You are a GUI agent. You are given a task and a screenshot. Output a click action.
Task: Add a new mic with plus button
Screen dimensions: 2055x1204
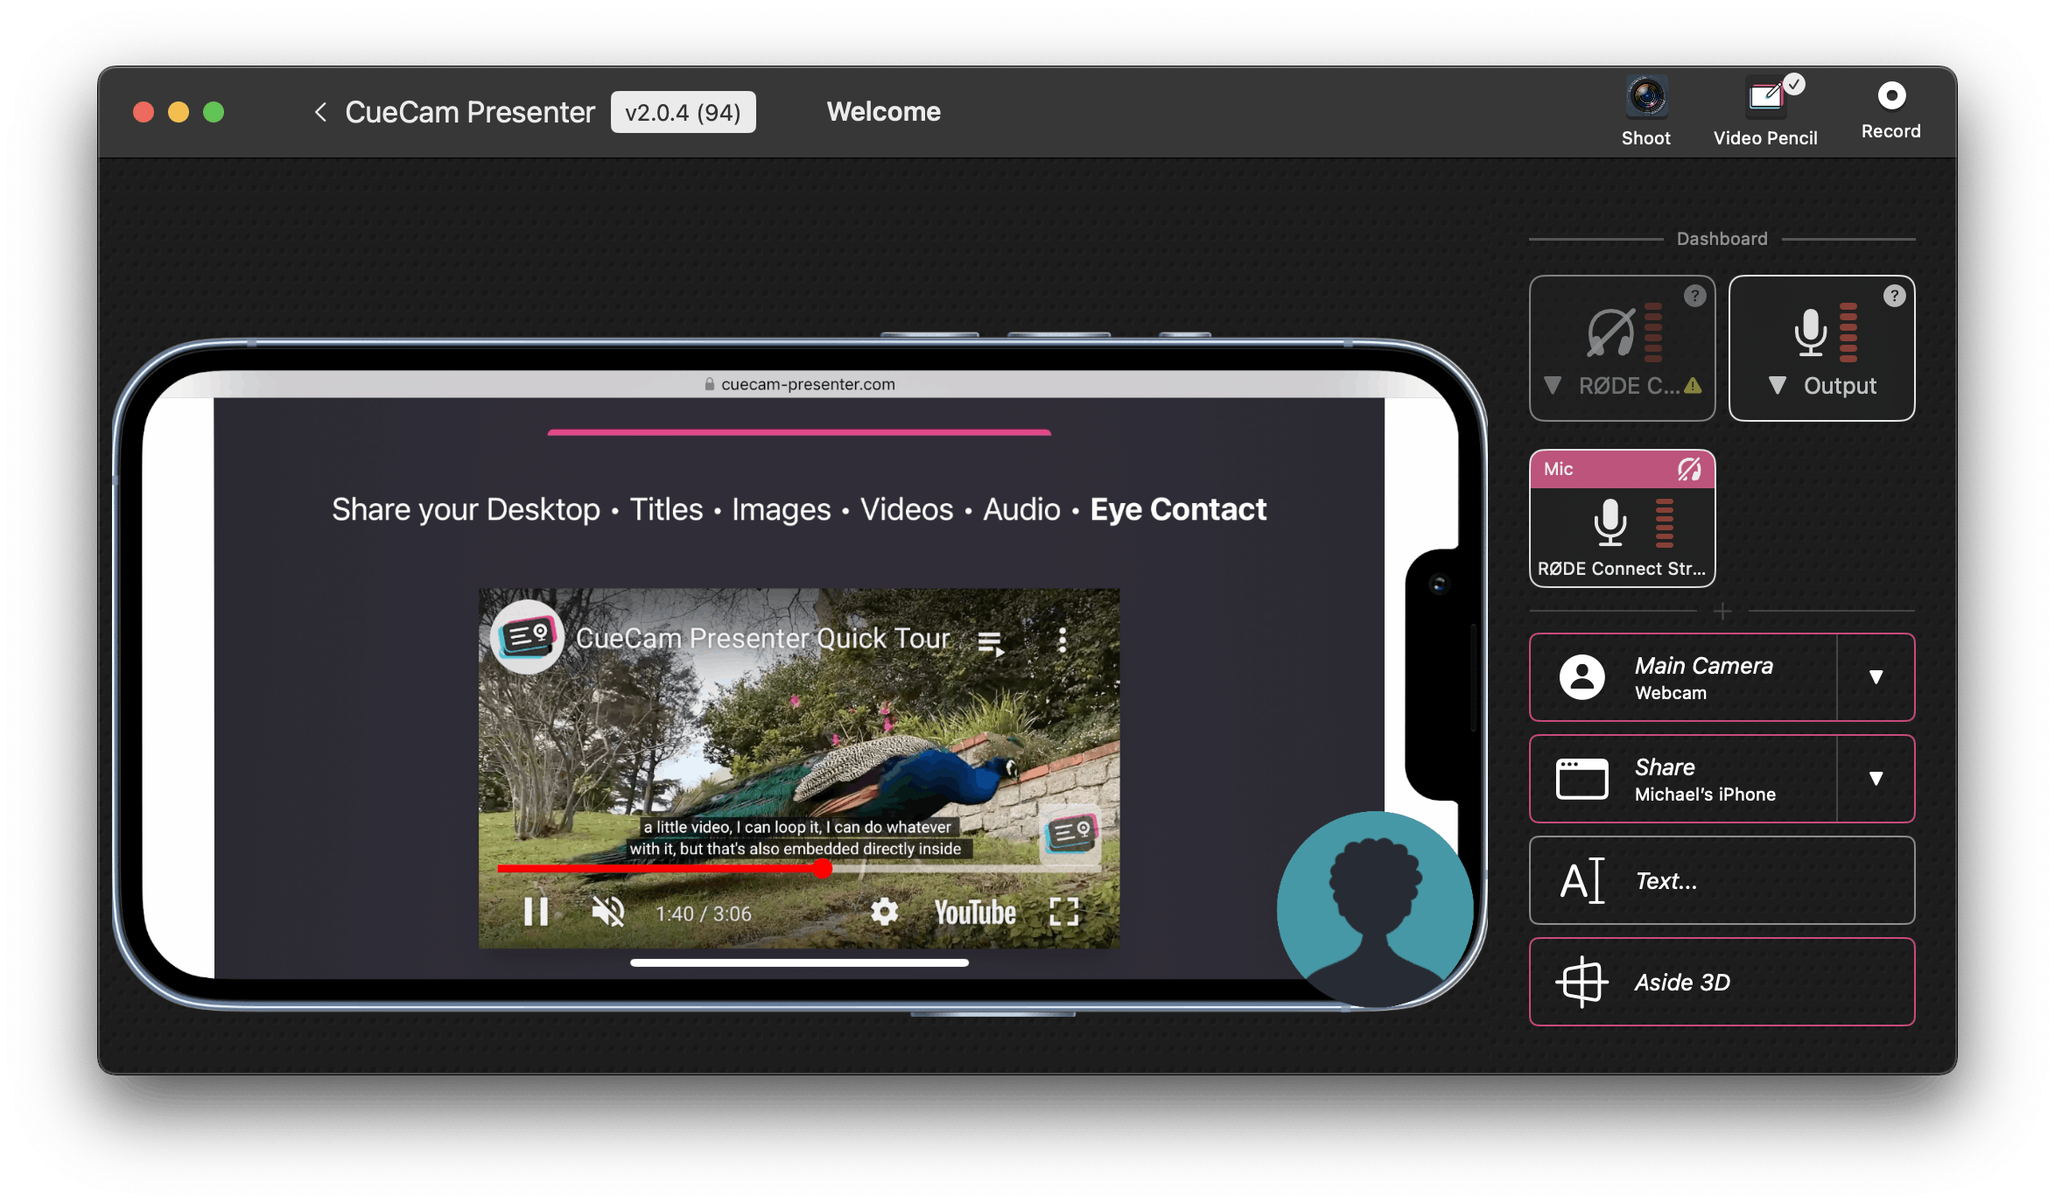[x=1722, y=612]
